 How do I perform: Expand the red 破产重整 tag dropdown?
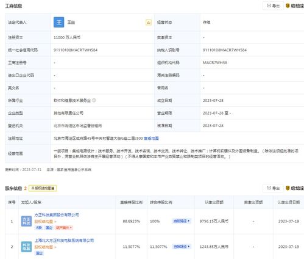(64, 228)
